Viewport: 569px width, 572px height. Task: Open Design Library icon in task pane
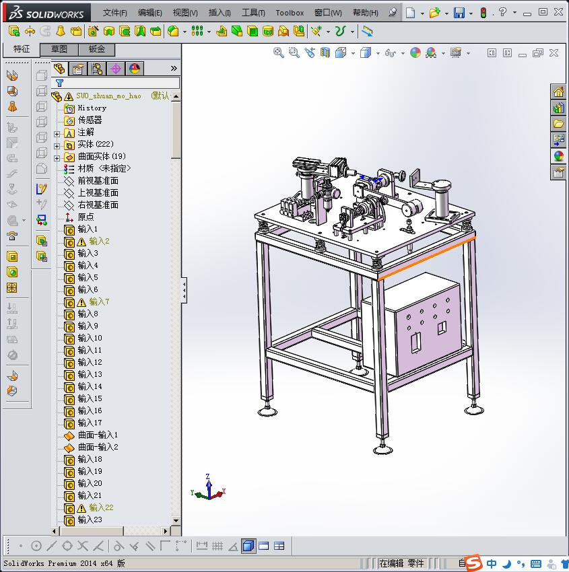[558, 108]
